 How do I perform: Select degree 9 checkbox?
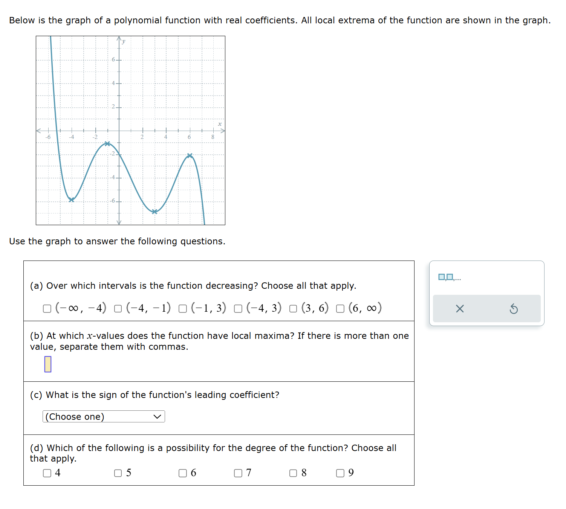tap(340, 473)
